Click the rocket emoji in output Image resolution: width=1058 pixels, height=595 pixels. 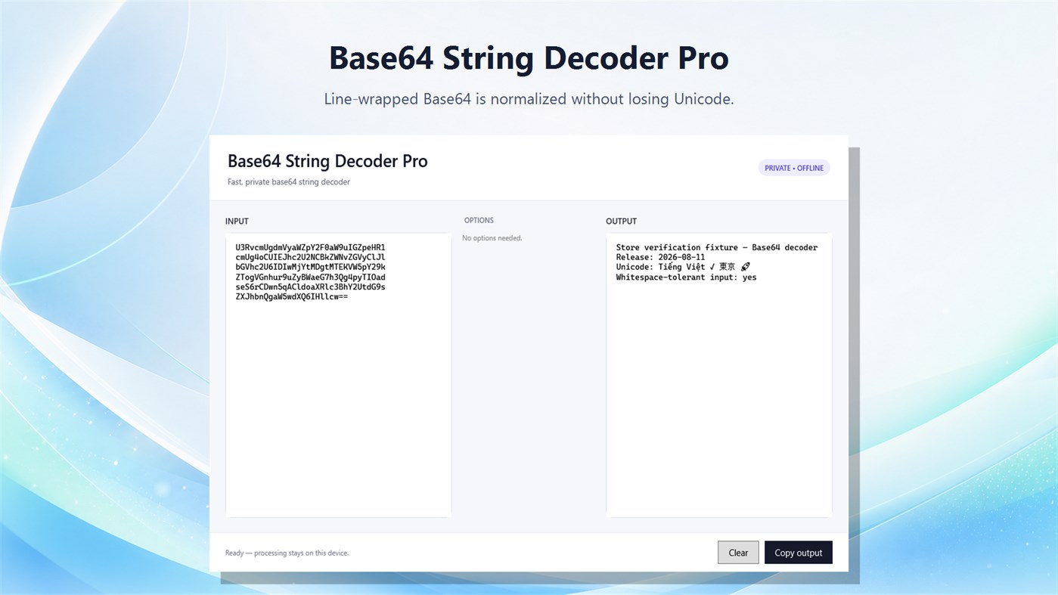click(x=745, y=267)
